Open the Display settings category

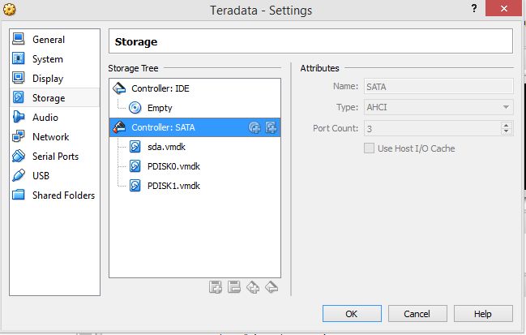tap(54, 78)
